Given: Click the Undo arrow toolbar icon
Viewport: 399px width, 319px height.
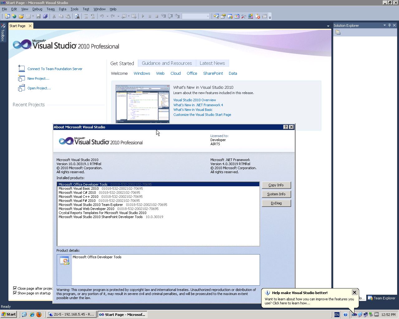Looking at the screenshot, I should 102,16.
